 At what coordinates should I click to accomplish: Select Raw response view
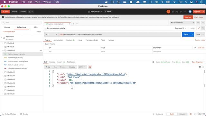(55, 67)
